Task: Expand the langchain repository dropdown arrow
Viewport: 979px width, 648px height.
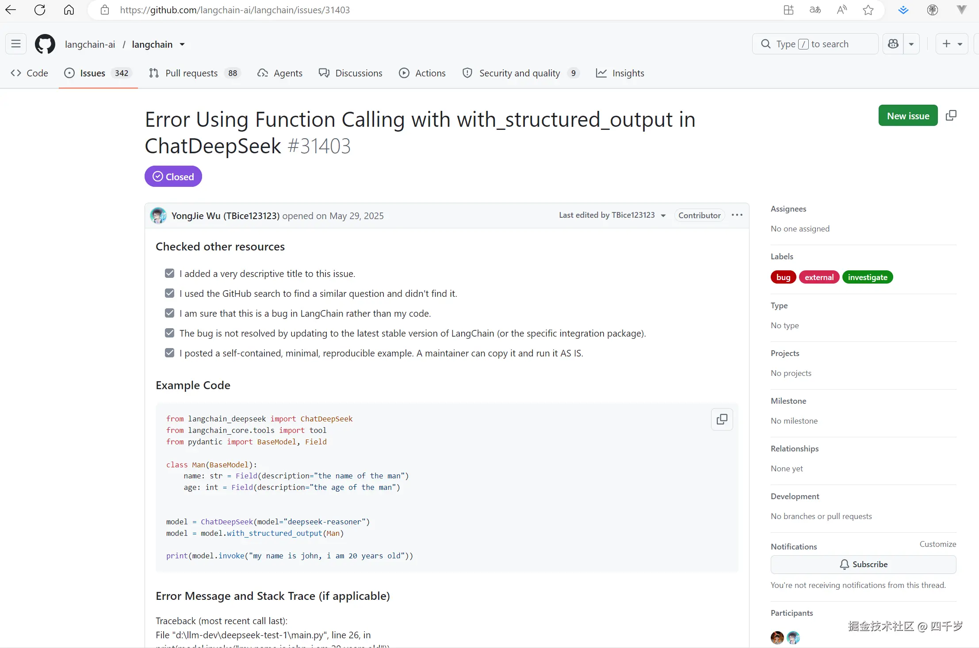Action: tap(182, 44)
